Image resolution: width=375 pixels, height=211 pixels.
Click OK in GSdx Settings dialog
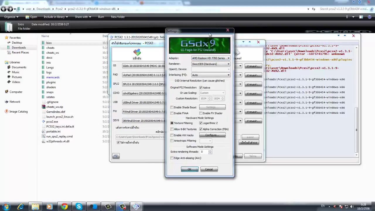pos(190,169)
